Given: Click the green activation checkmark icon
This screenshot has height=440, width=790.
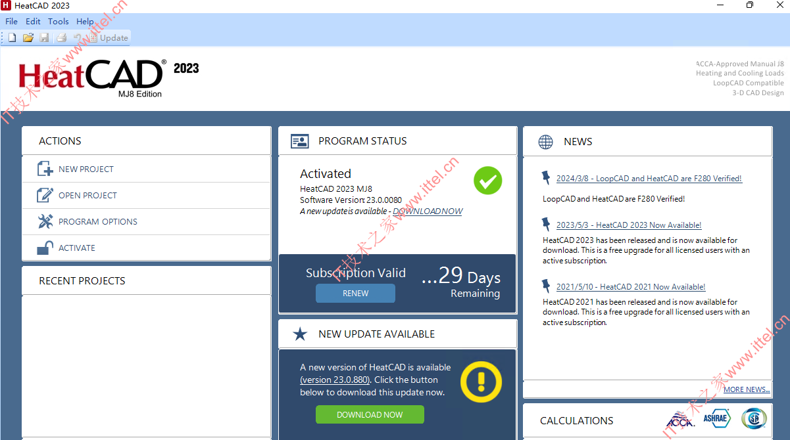Looking at the screenshot, I should pos(488,180).
